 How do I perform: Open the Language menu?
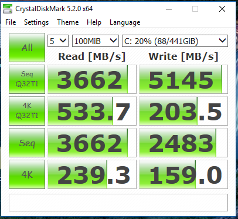click(125, 22)
